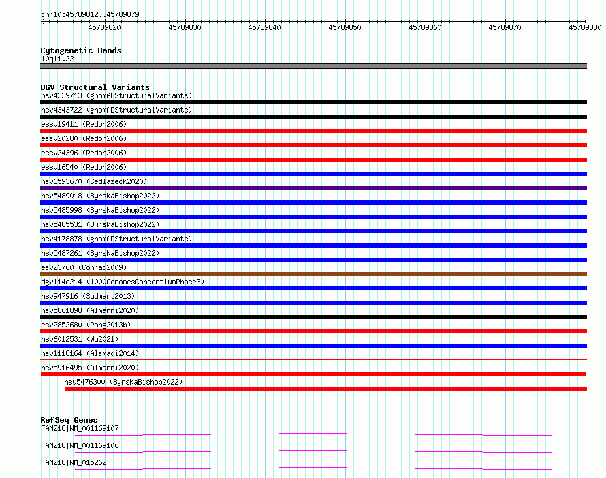Screen dimensions: 606x478
Task: Open variant nsv5861898 (Almarri2020)
Action: pos(90,310)
